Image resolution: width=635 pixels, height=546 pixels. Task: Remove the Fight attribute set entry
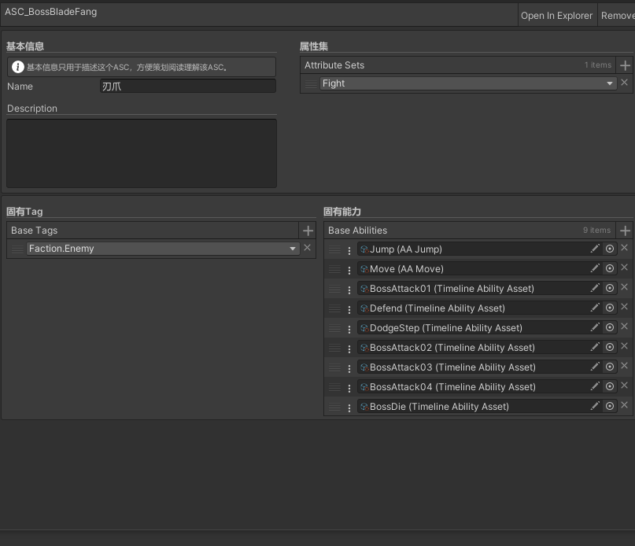coord(625,83)
